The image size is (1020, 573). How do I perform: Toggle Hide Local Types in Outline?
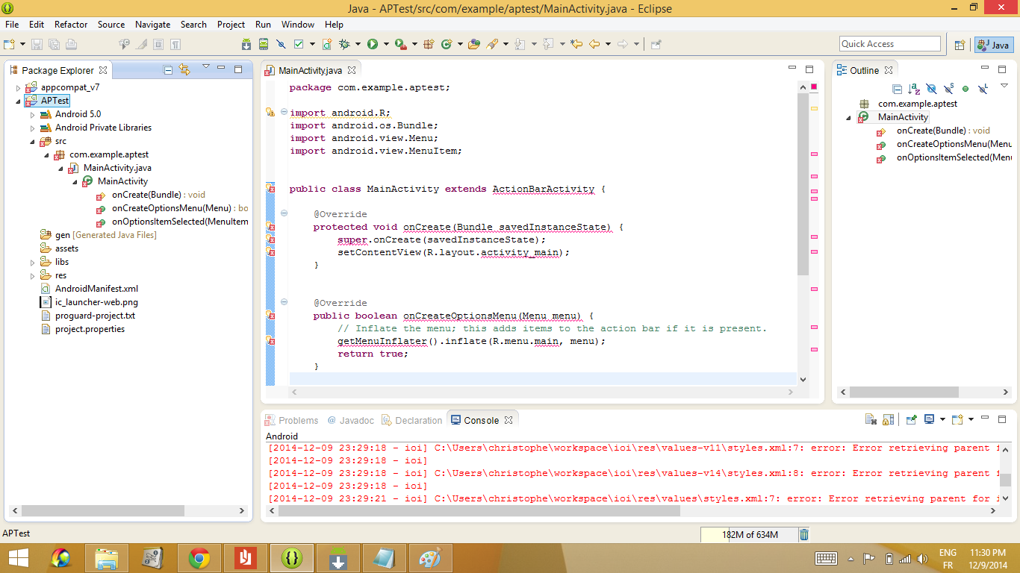coord(983,89)
